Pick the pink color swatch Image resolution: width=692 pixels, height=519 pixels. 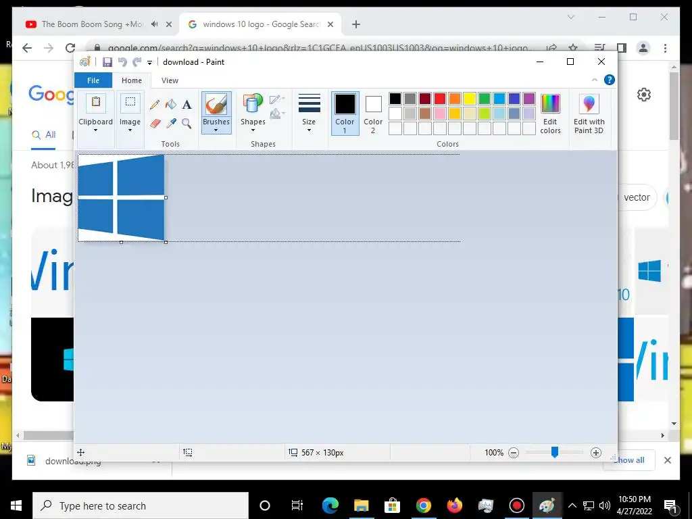[x=439, y=114]
